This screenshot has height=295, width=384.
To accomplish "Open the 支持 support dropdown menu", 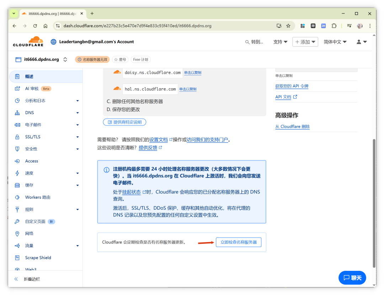I will click(x=280, y=42).
